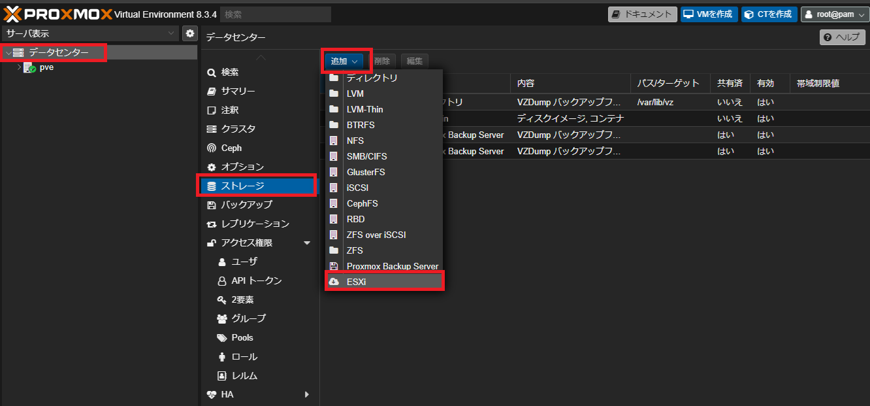Choose ディレクトリ from the add menu
This screenshot has height=406, width=870.
(384, 78)
